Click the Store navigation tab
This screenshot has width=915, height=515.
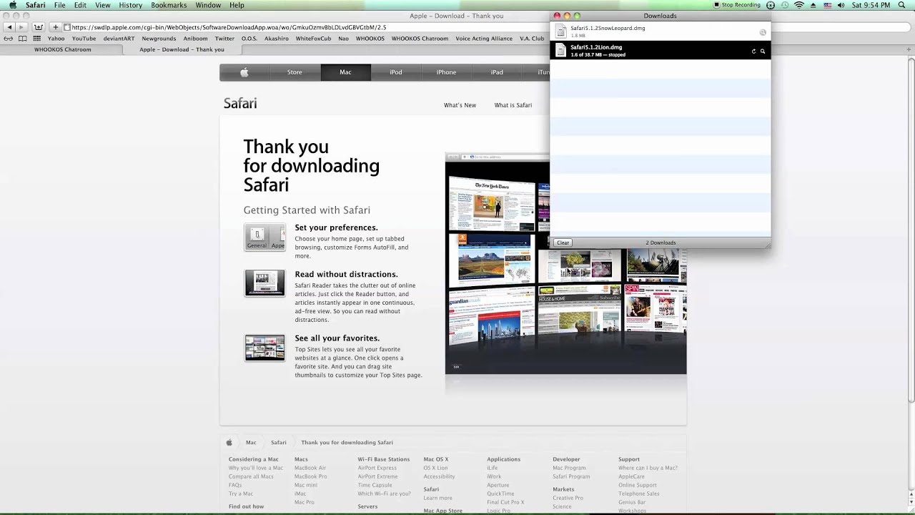[x=295, y=72]
